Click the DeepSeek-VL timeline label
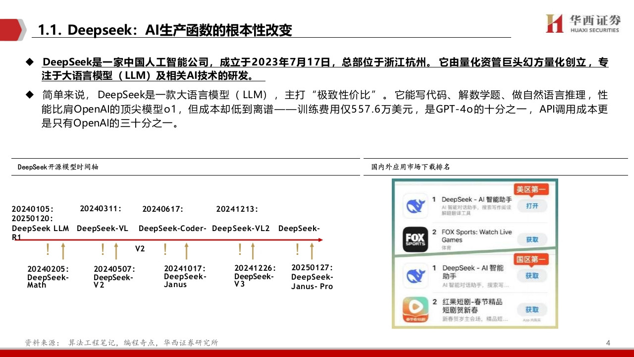 (103, 229)
